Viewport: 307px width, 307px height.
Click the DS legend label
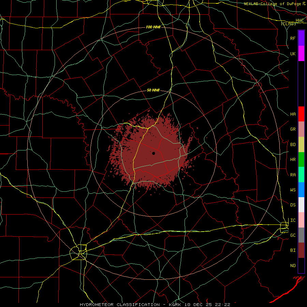click(x=293, y=205)
